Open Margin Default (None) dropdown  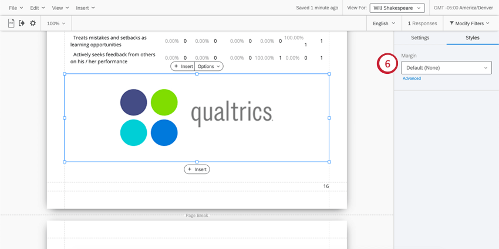(x=447, y=67)
